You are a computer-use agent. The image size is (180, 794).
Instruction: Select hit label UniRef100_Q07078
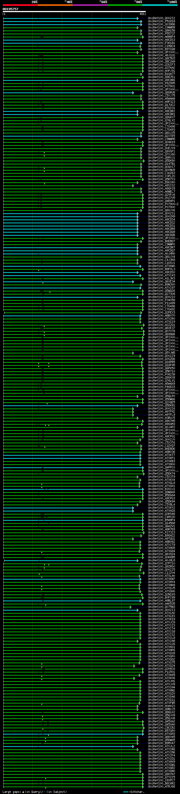click(161, 331)
